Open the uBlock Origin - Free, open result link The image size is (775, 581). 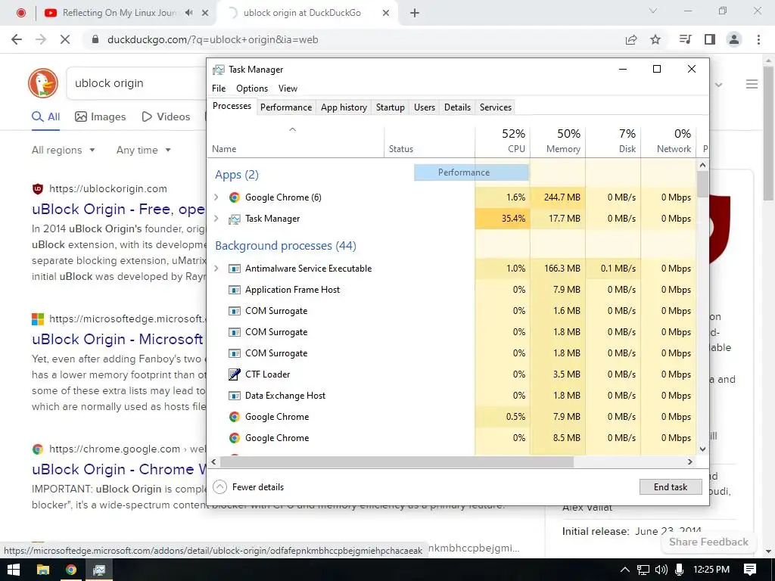coord(119,209)
